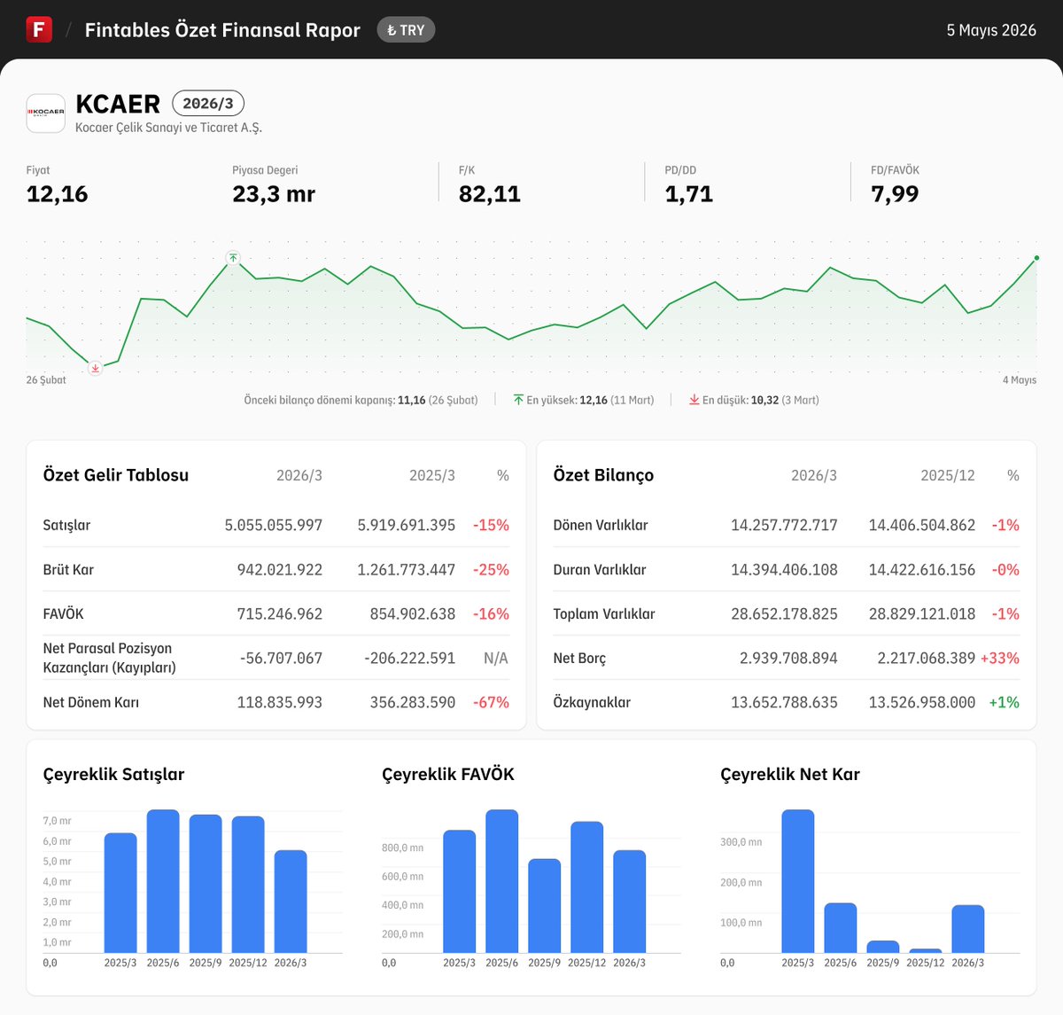Click 'Kocaer Çelik Sanayi ve Ticaret A.Ş.' subtitle
Viewport: 1063px width, 1015px height.
(168, 128)
